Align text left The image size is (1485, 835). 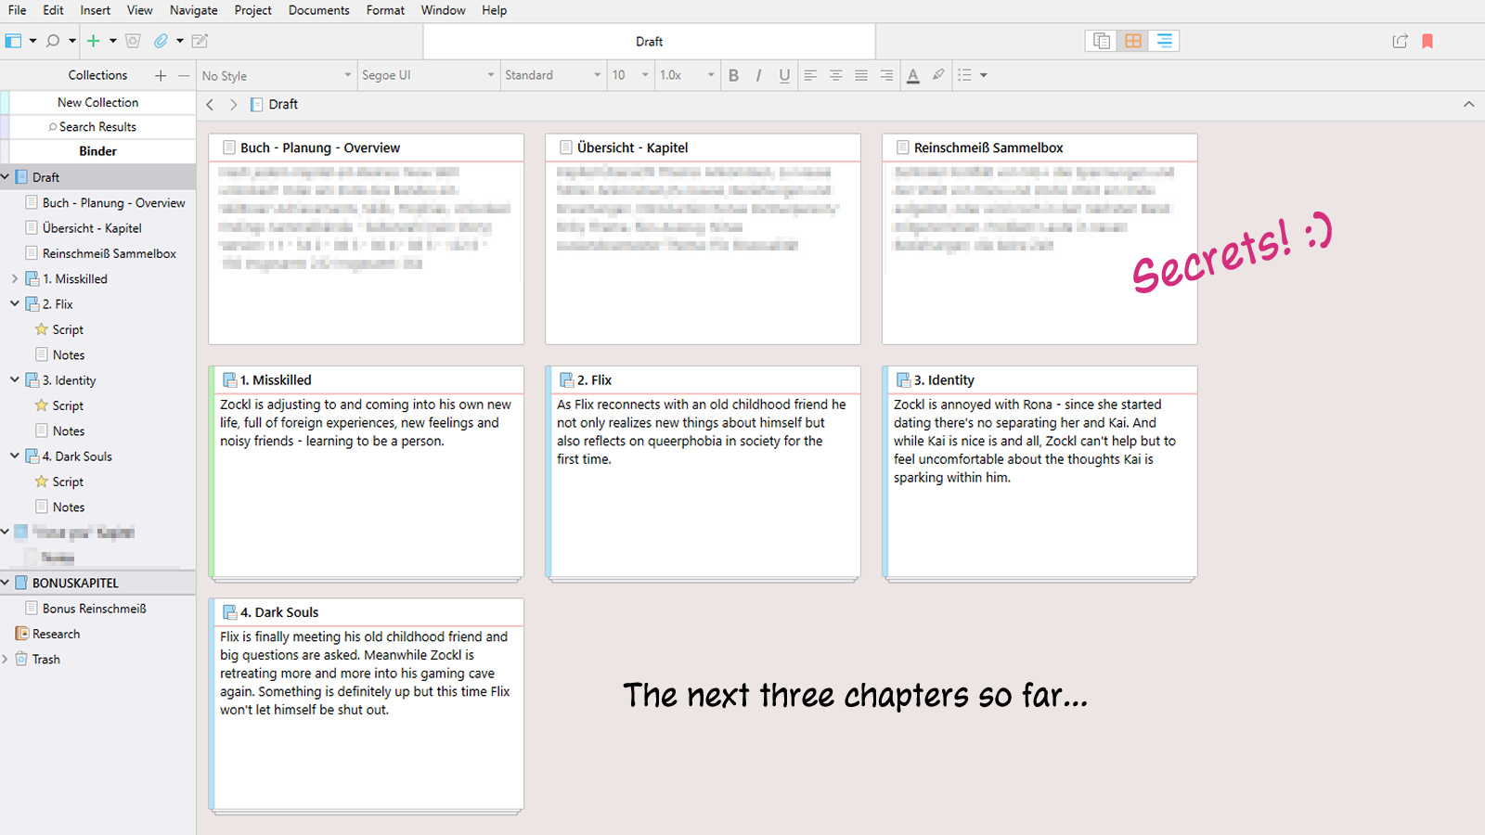click(810, 75)
